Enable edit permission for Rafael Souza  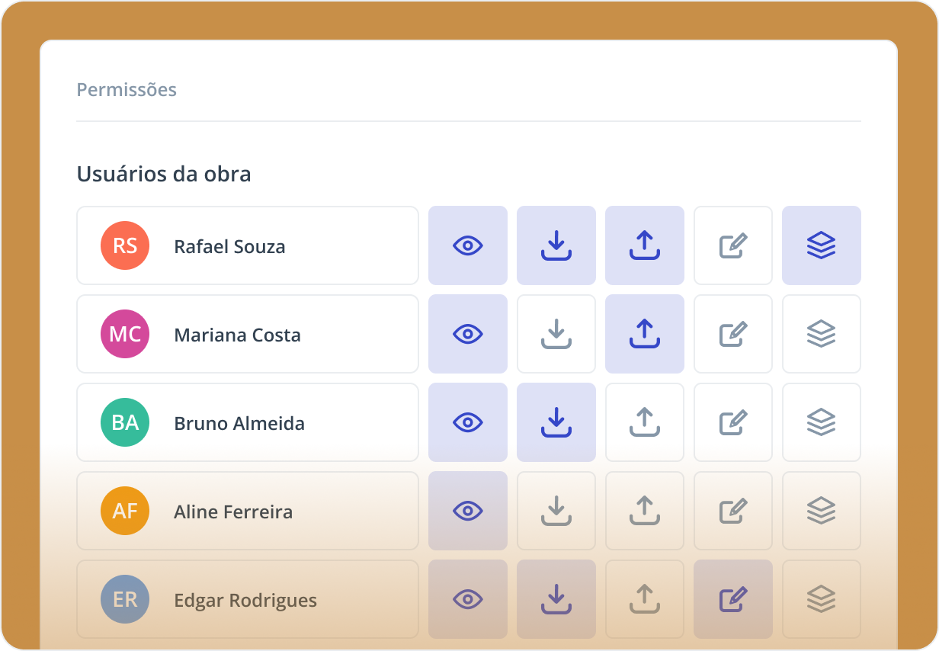coord(733,245)
